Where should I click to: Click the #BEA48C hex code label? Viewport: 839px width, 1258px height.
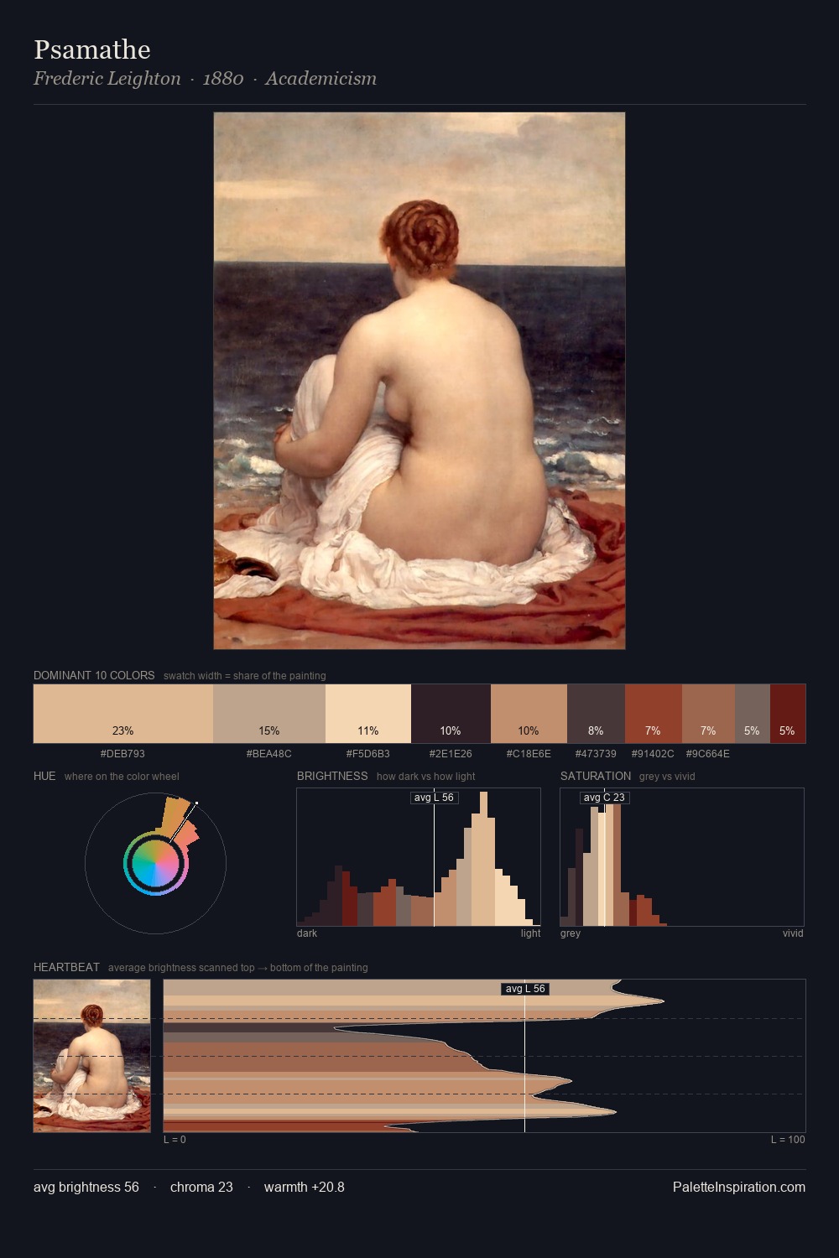[269, 754]
